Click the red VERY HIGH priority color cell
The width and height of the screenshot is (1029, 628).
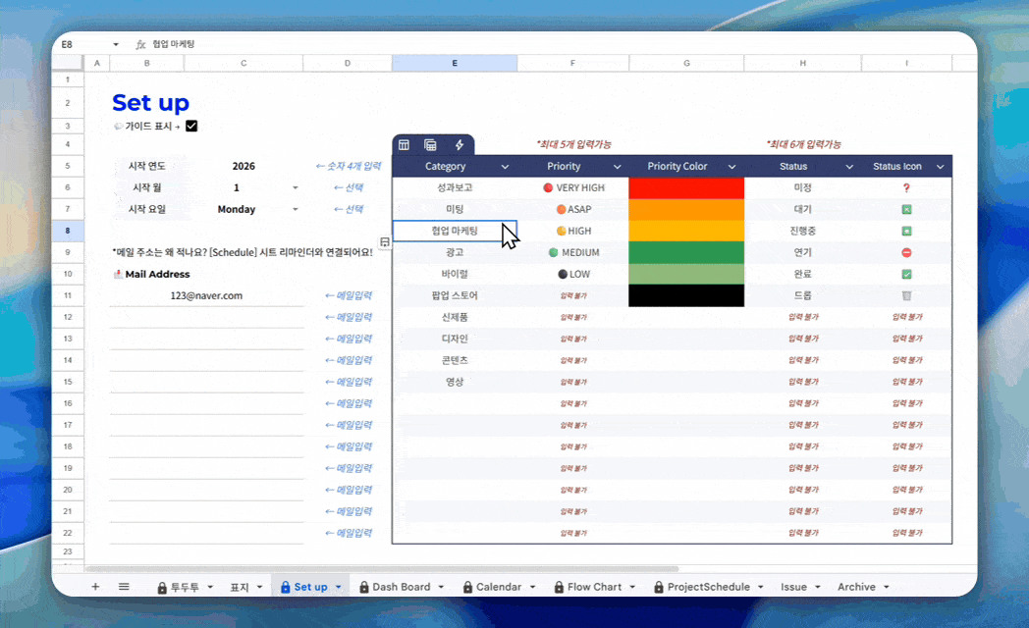pyautogui.click(x=686, y=188)
